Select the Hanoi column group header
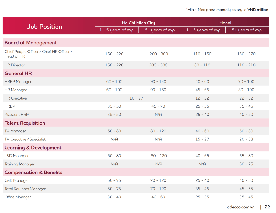Screen dimensions: 276x213 point(225,23)
